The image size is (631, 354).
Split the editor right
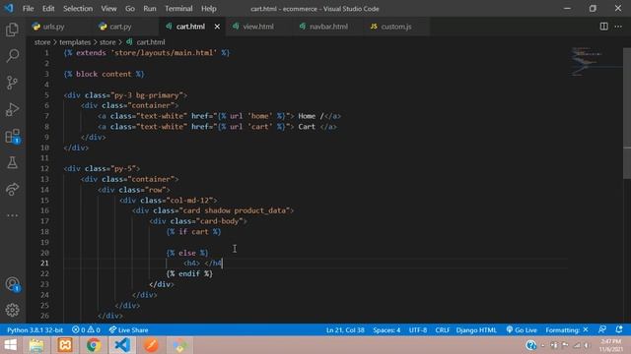(603, 27)
